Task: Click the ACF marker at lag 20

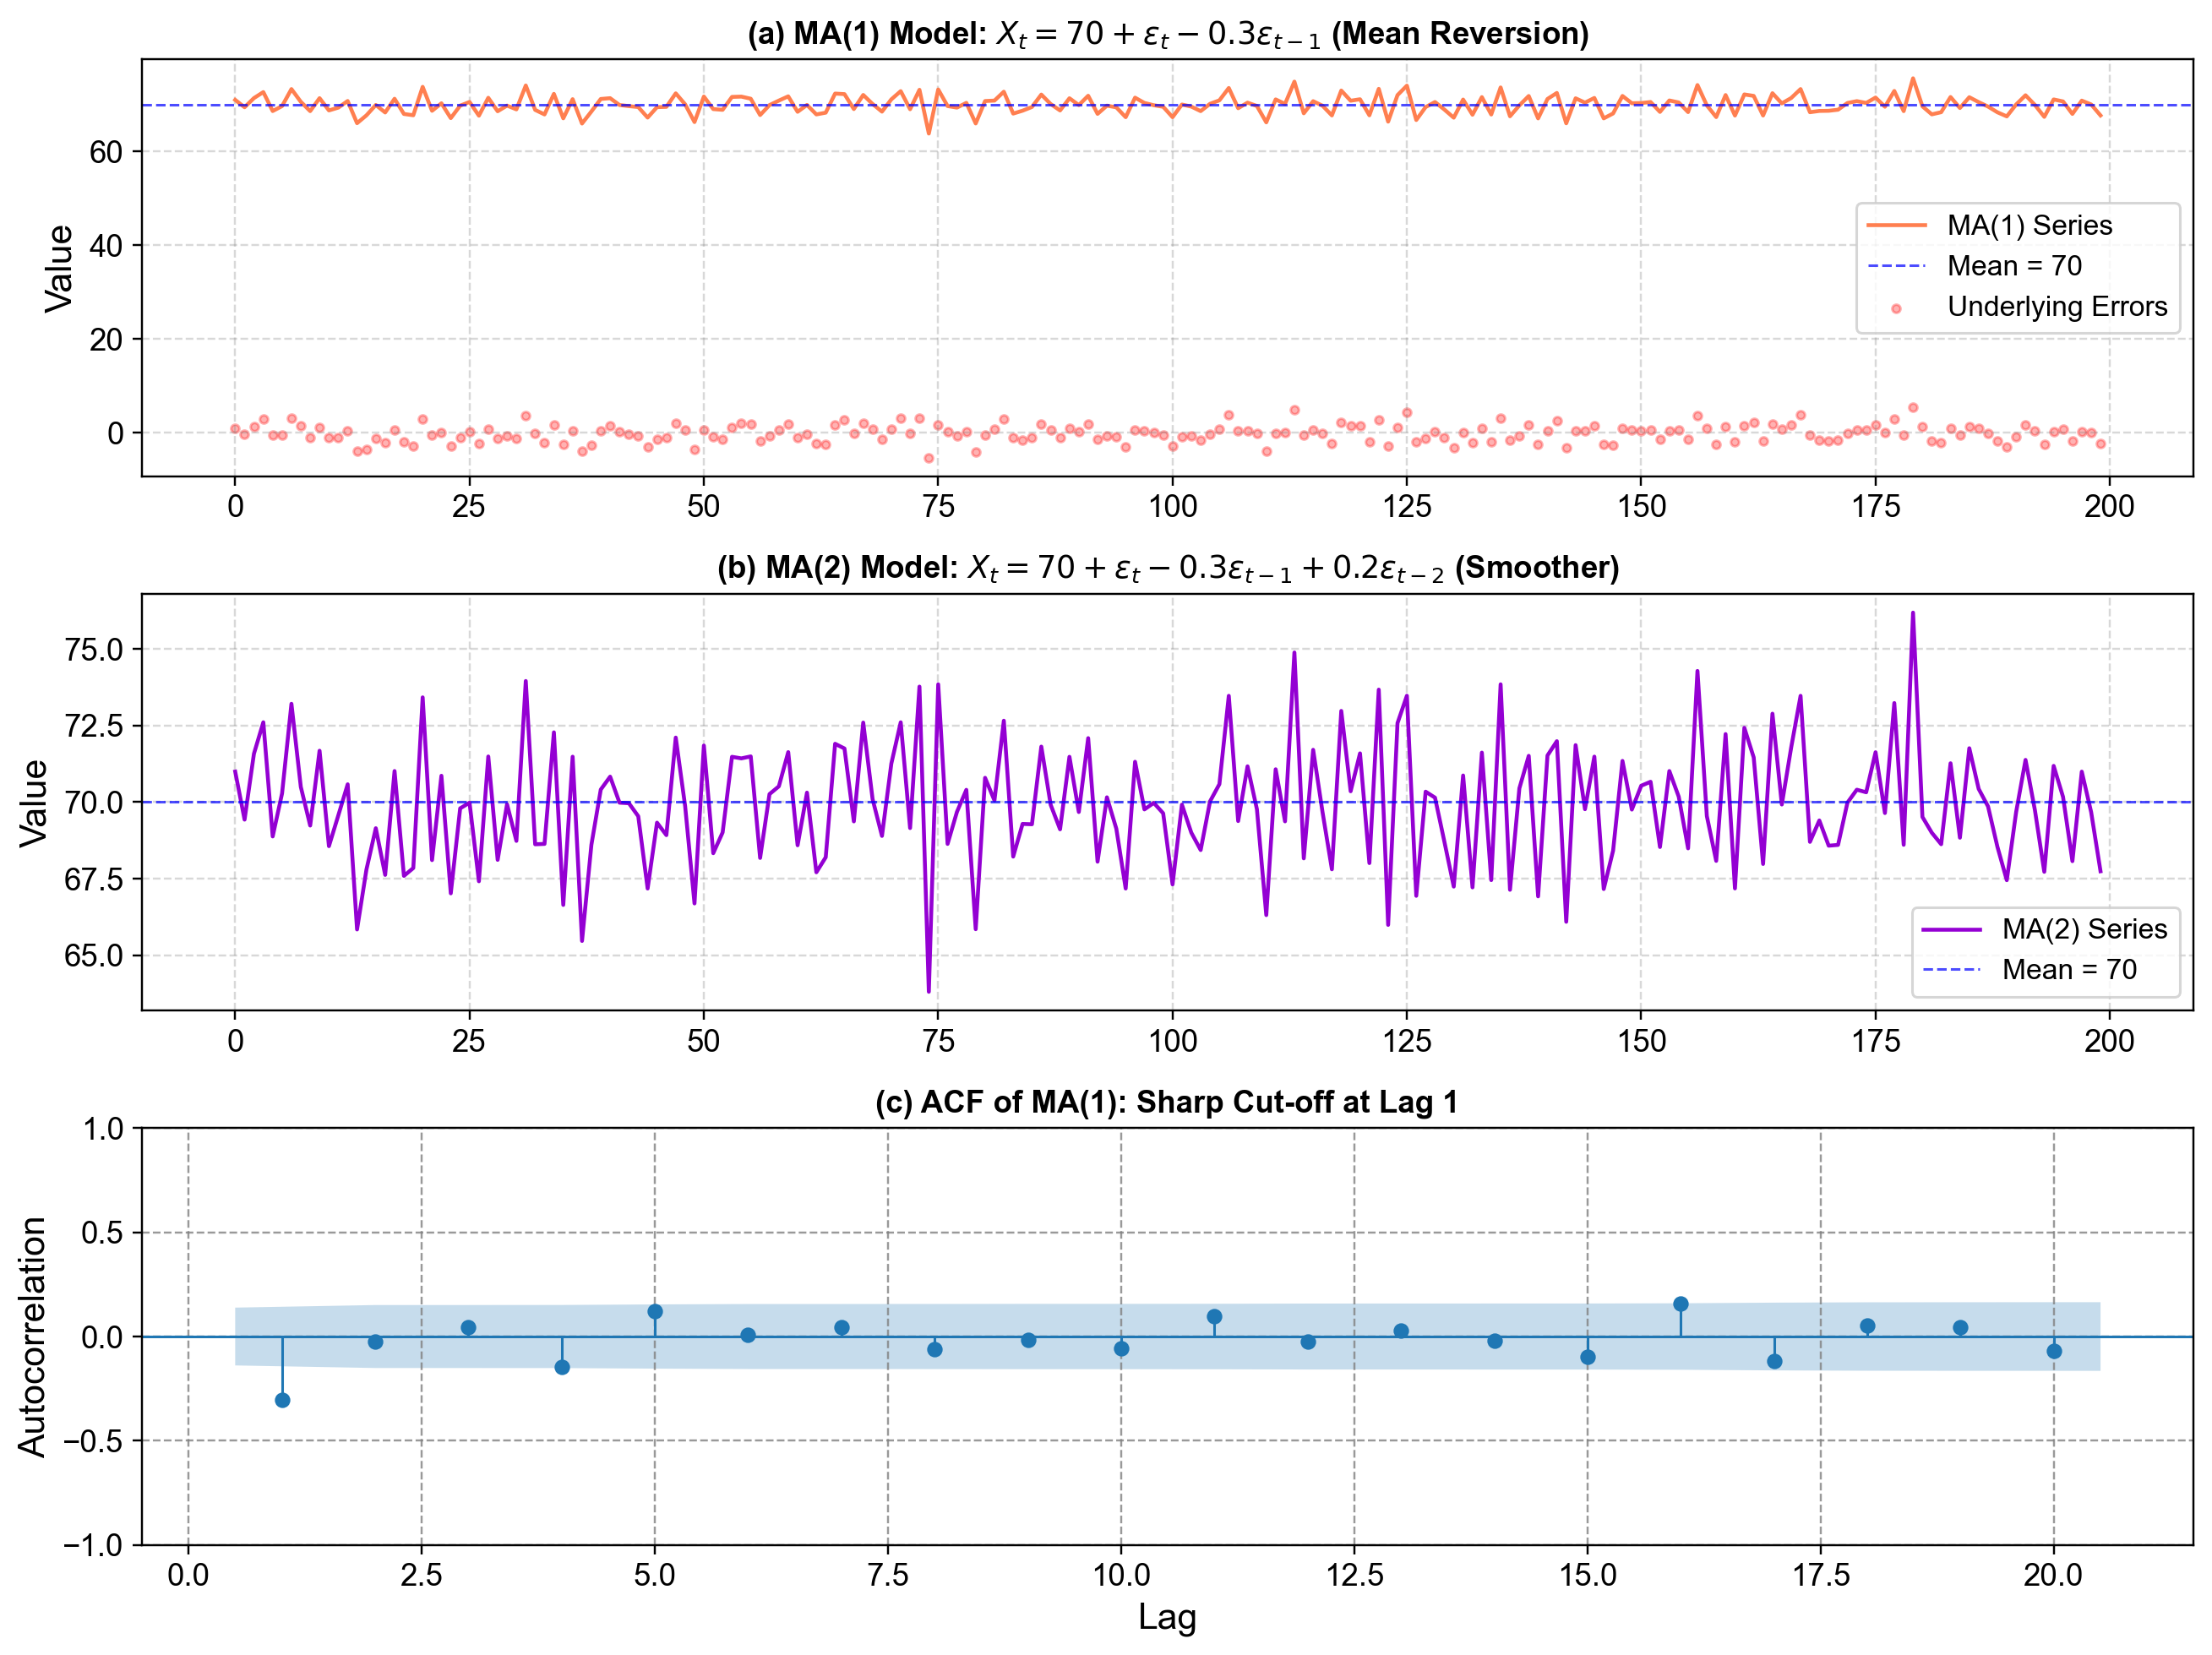Action: click(2054, 1351)
